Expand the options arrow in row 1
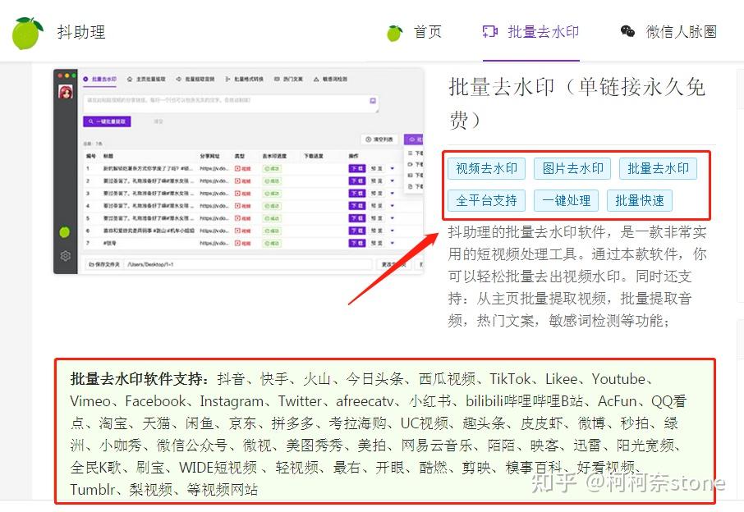744x512 pixels. tap(393, 168)
